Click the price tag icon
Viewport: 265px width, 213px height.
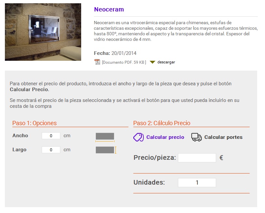click(x=139, y=137)
